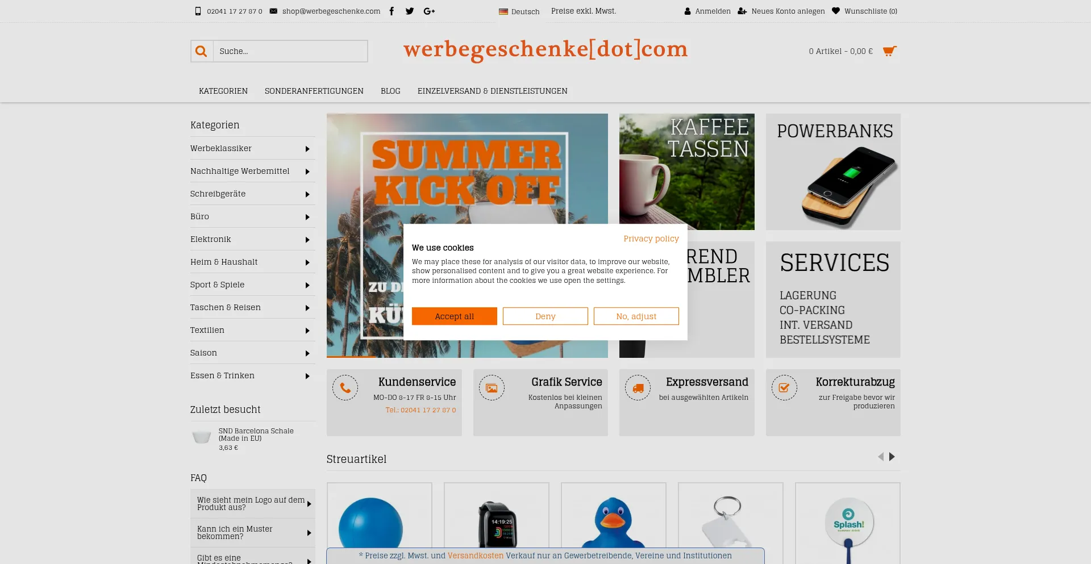Accept all cookies
Screen dimensions: 1091x564
point(455,316)
